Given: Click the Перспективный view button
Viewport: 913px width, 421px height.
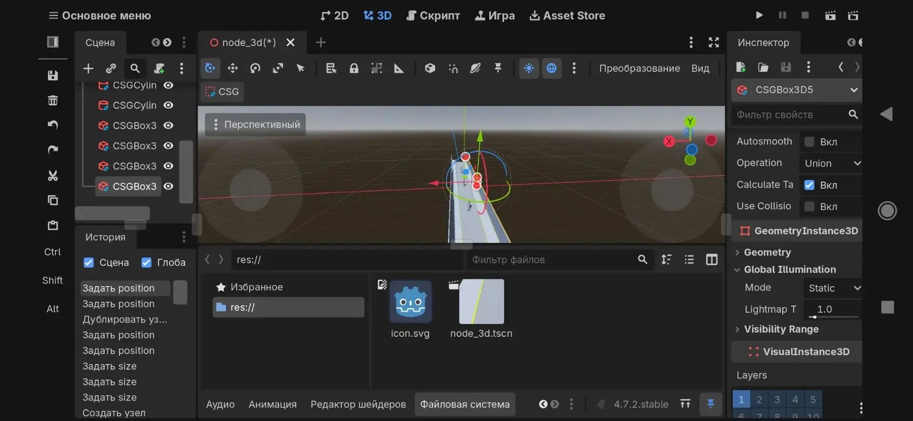Looking at the screenshot, I should tap(256, 124).
